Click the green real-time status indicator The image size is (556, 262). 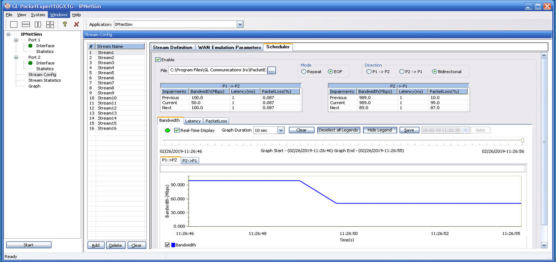[167, 130]
